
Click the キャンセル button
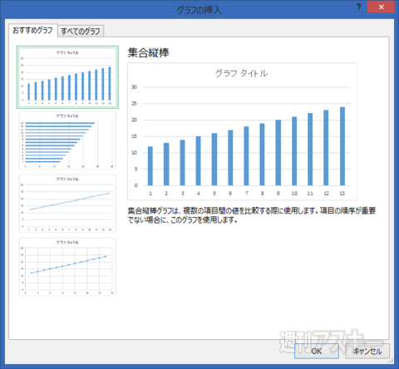(367, 351)
